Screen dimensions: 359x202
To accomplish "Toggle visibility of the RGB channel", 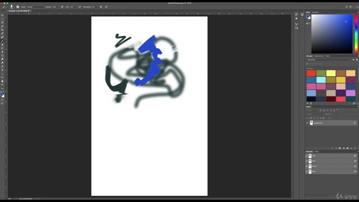I will coord(307,156).
